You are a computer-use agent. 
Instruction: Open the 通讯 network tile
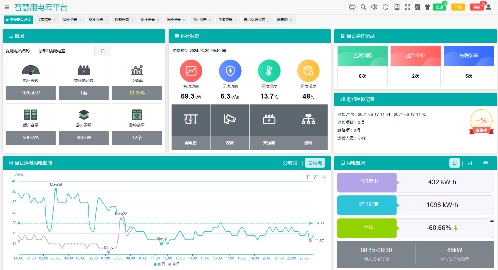[x=308, y=127]
